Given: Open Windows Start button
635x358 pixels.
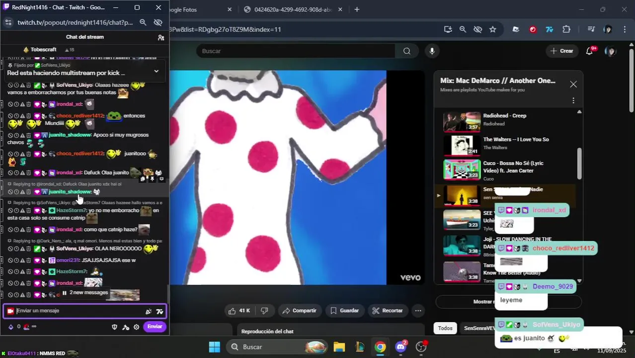Looking at the screenshot, I should coord(215,347).
